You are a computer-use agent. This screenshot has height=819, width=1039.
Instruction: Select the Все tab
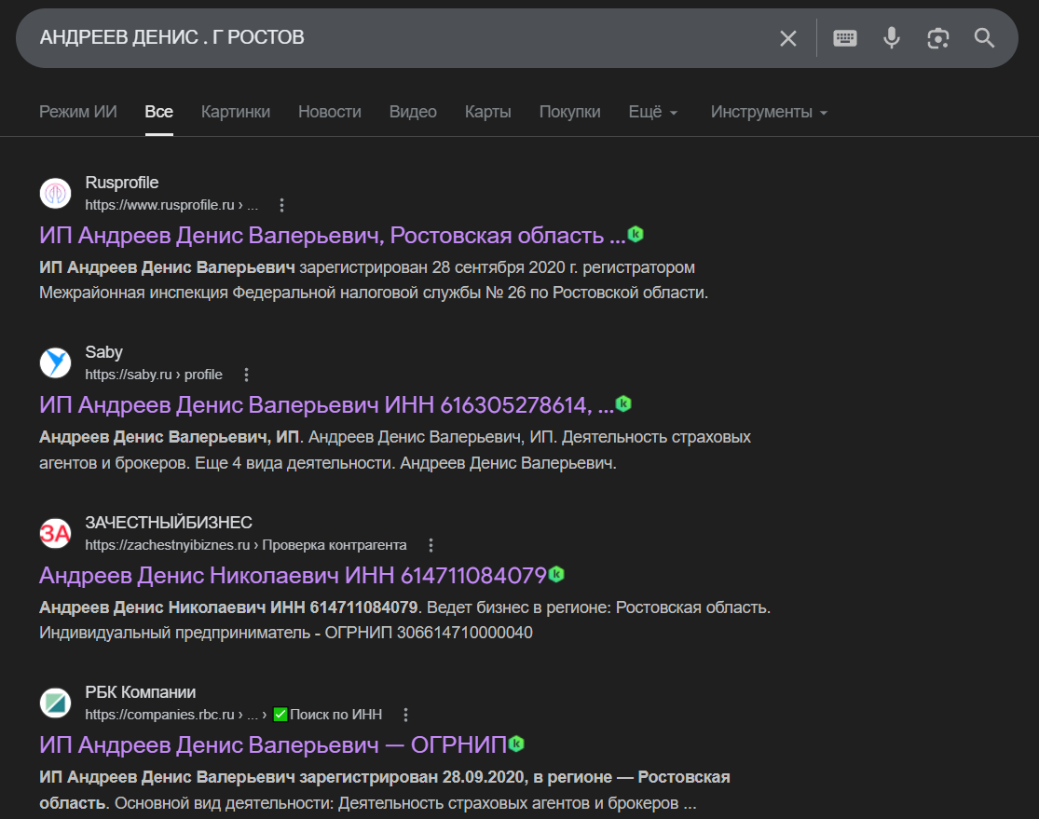point(159,112)
